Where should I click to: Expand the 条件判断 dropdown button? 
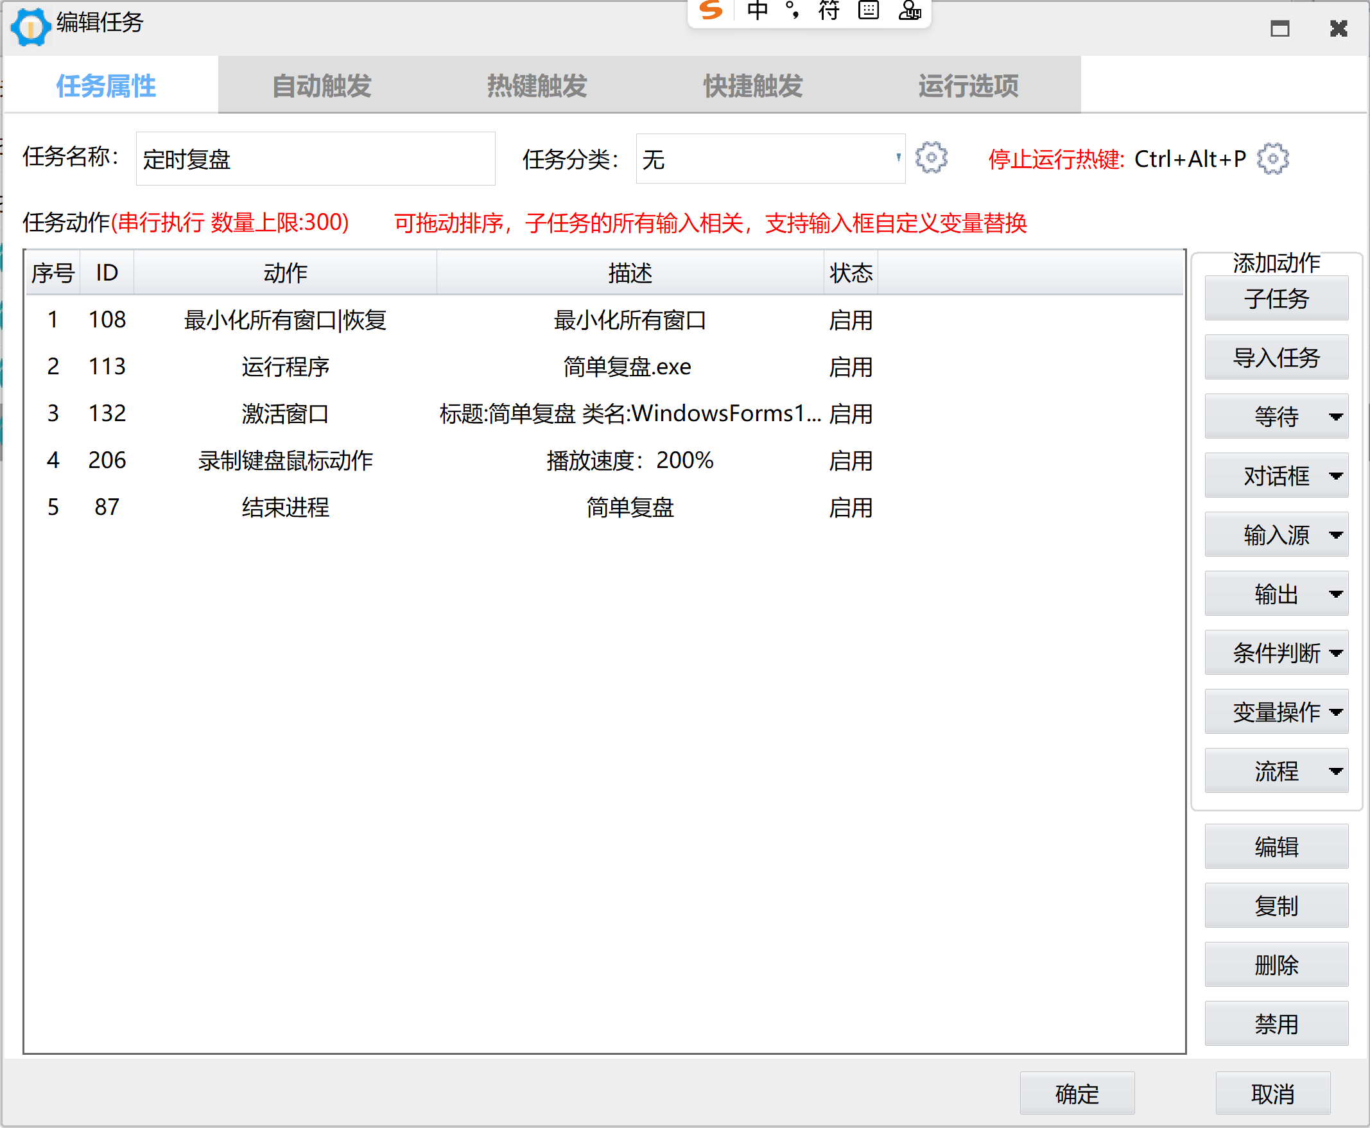(1335, 653)
